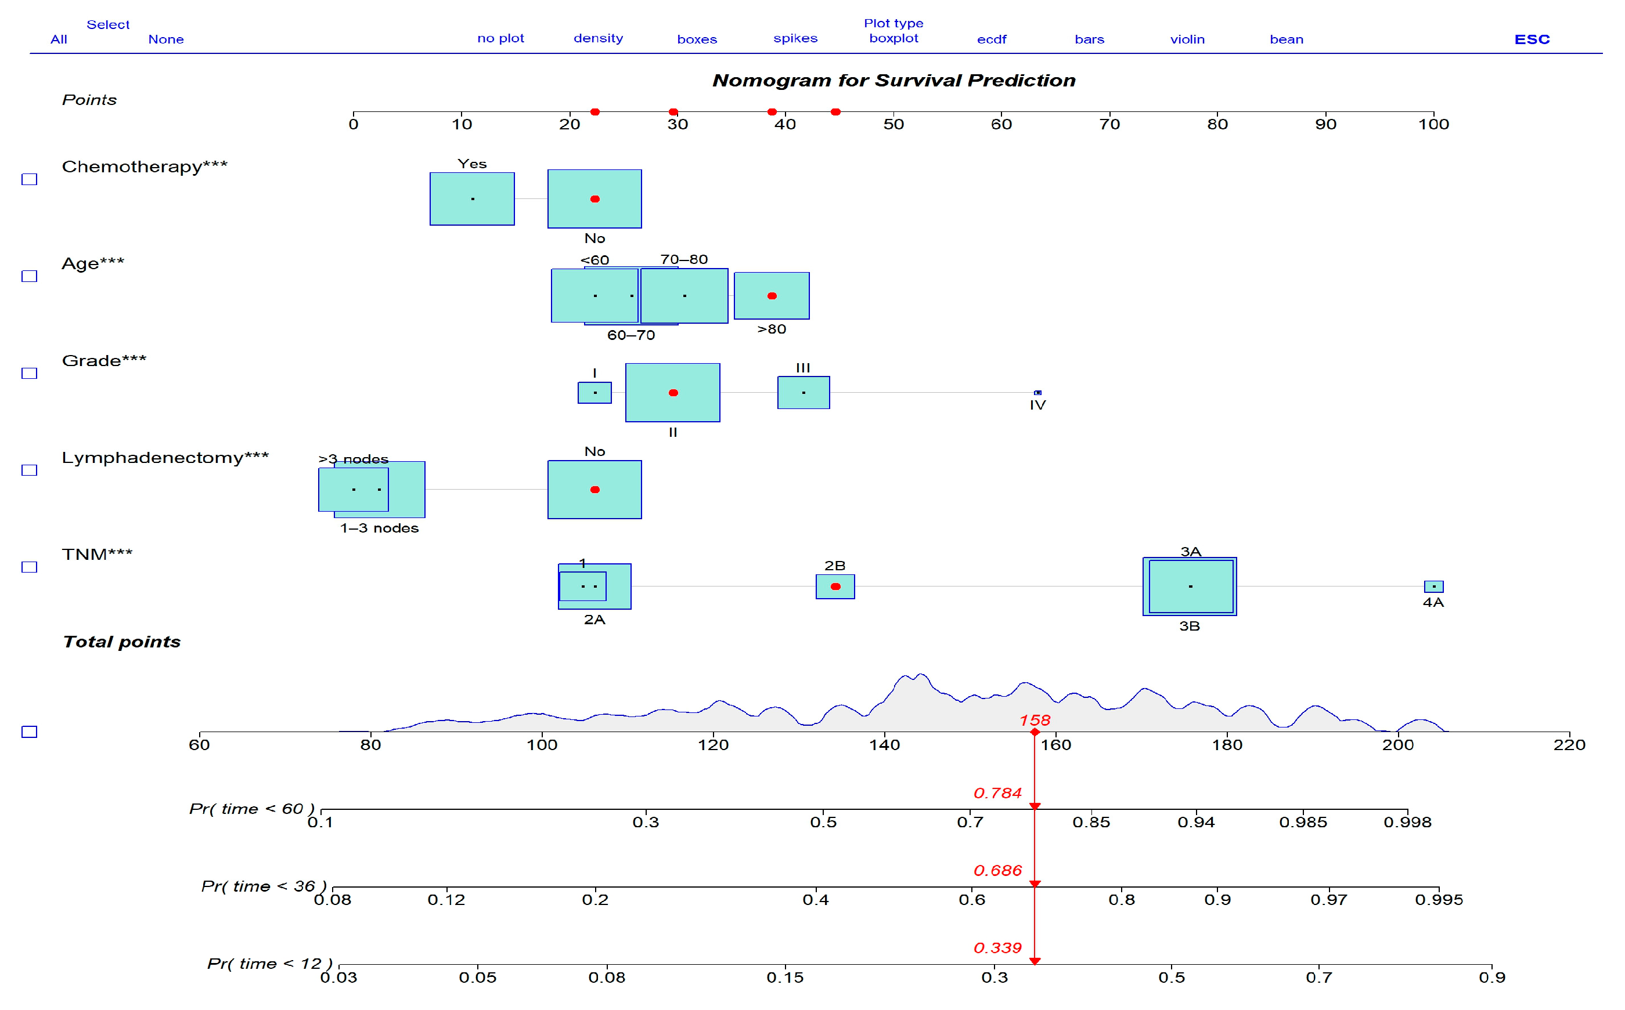Click the '>3 nodes' category label
The width and height of the screenshot is (1625, 1010).
(353, 459)
